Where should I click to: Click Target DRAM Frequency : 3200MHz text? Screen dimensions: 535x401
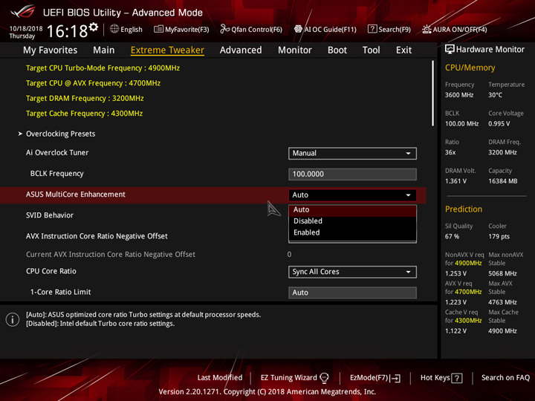[85, 98]
